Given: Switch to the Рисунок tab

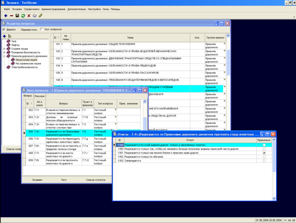Looking at the screenshot, I should (39, 96).
